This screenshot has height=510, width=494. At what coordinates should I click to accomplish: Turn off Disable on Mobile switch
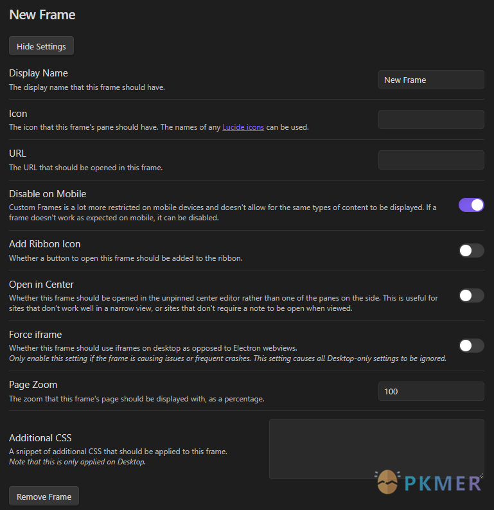[x=472, y=206]
